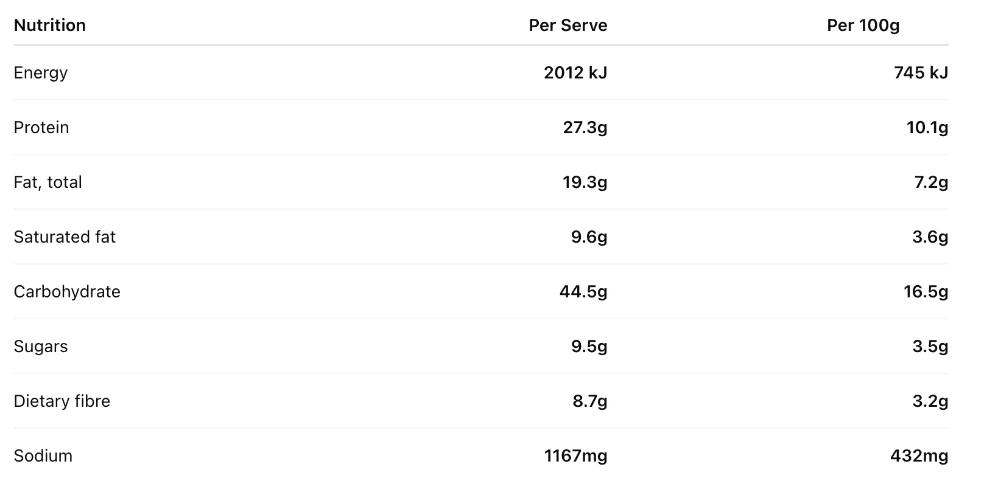The height and width of the screenshot is (495, 984).
Task: Click the 1167mg sodium per serve value
Action: click(x=575, y=456)
